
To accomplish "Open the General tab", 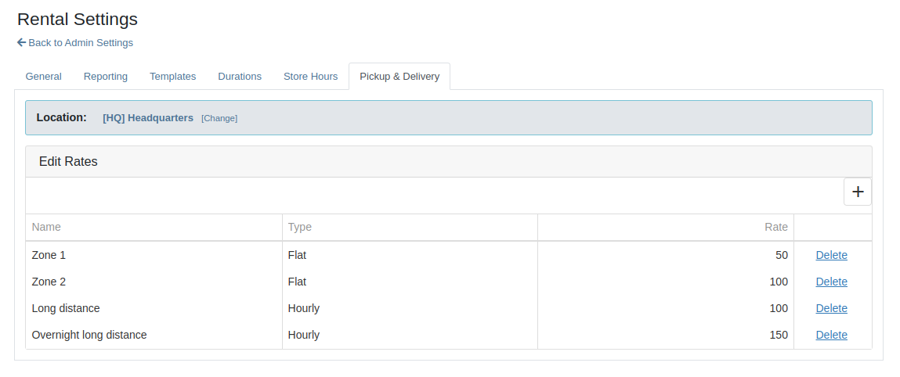I will click(x=44, y=76).
